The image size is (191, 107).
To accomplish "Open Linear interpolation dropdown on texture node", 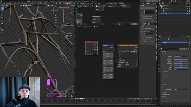I will (x=128, y=54).
